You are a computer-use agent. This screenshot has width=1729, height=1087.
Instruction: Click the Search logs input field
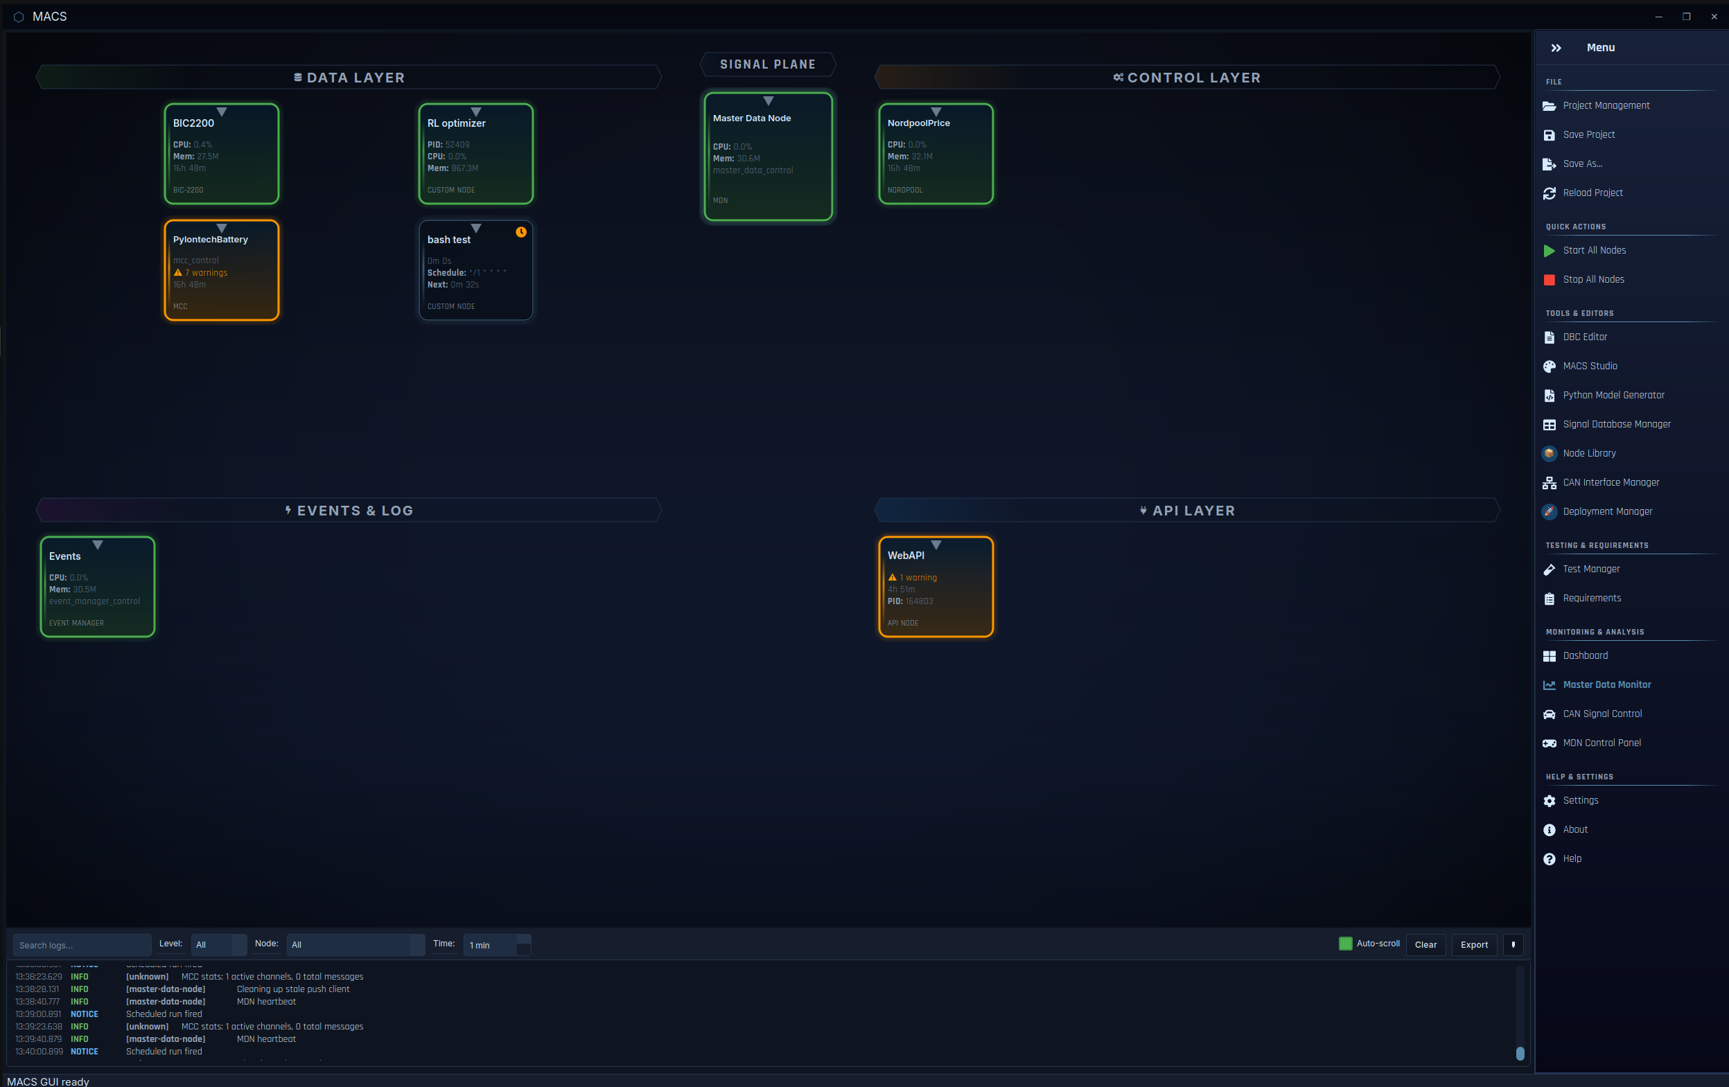pos(82,945)
